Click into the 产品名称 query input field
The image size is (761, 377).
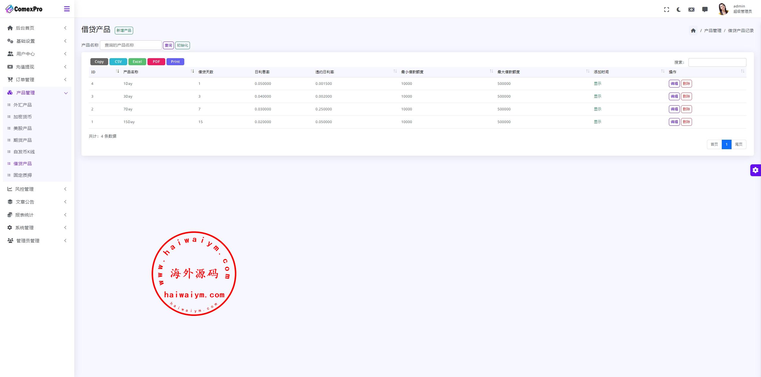(x=131, y=45)
